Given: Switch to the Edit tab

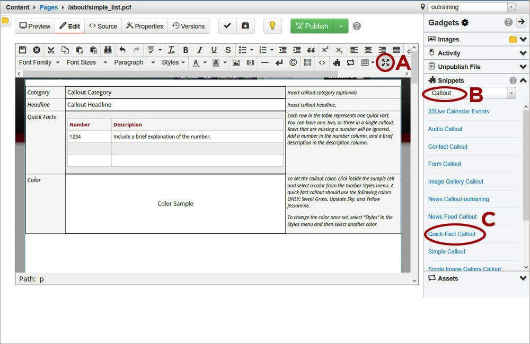Looking at the screenshot, I should coord(69,26).
